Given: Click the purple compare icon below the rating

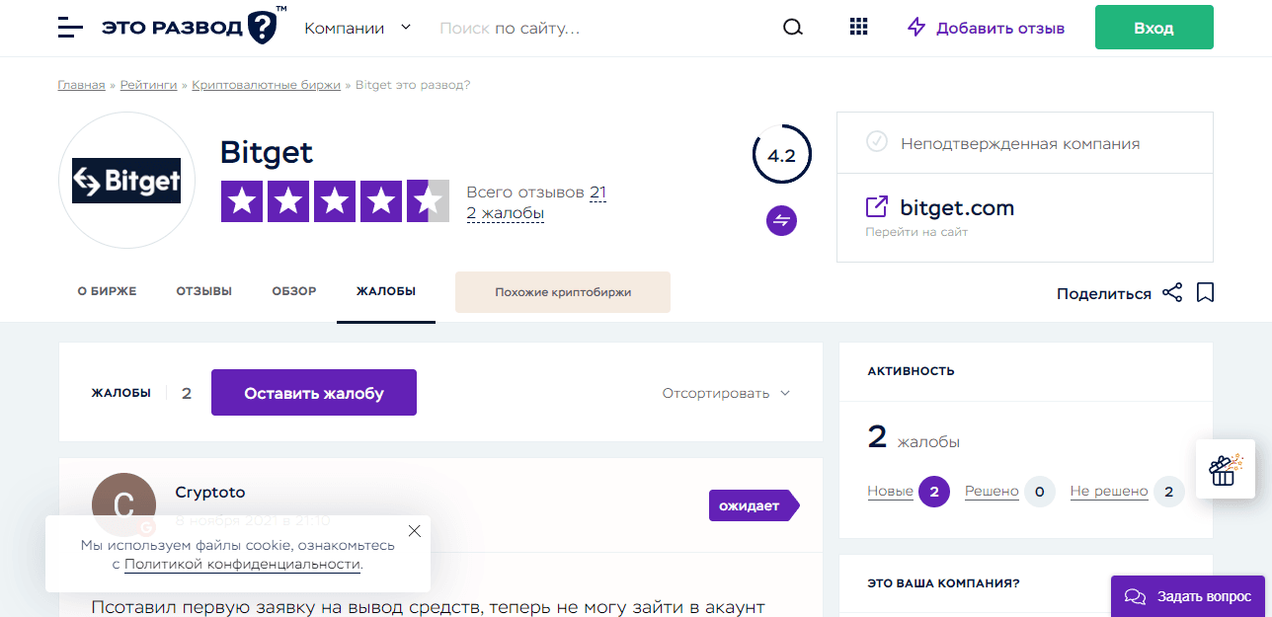Looking at the screenshot, I should coord(781,220).
